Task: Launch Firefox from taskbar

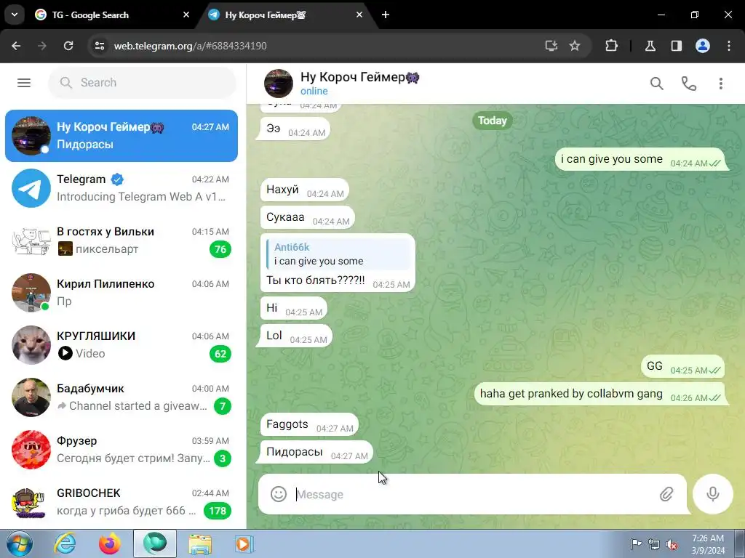Action: 109,543
